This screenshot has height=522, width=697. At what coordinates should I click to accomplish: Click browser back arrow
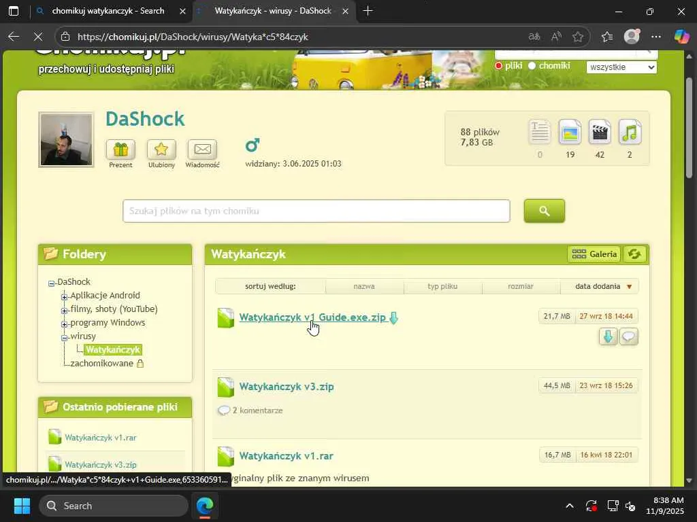(14, 37)
